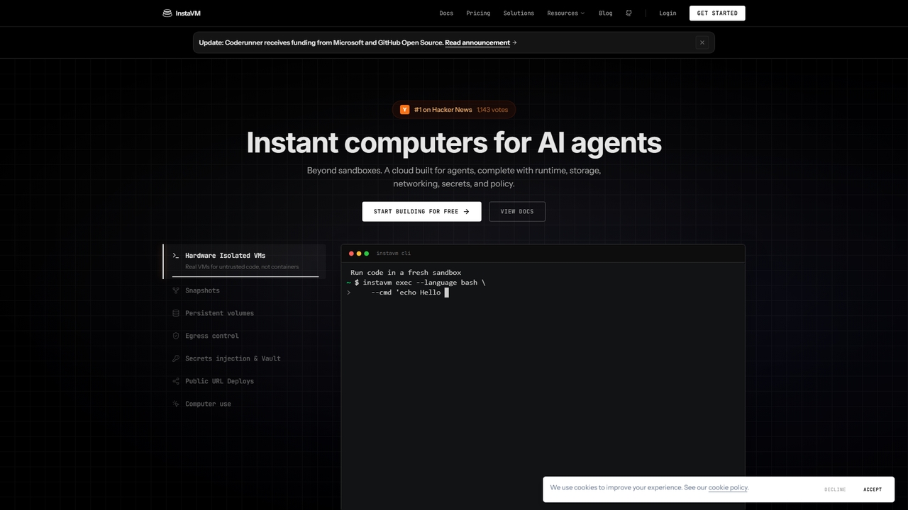This screenshot has height=510, width=908.
Task: Click the Egress control shield icon
Action: [176, 336]
